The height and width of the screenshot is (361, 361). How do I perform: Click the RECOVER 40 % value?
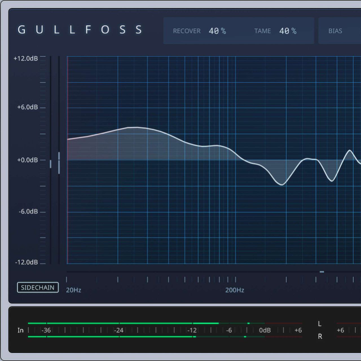(x=217, y=31)
